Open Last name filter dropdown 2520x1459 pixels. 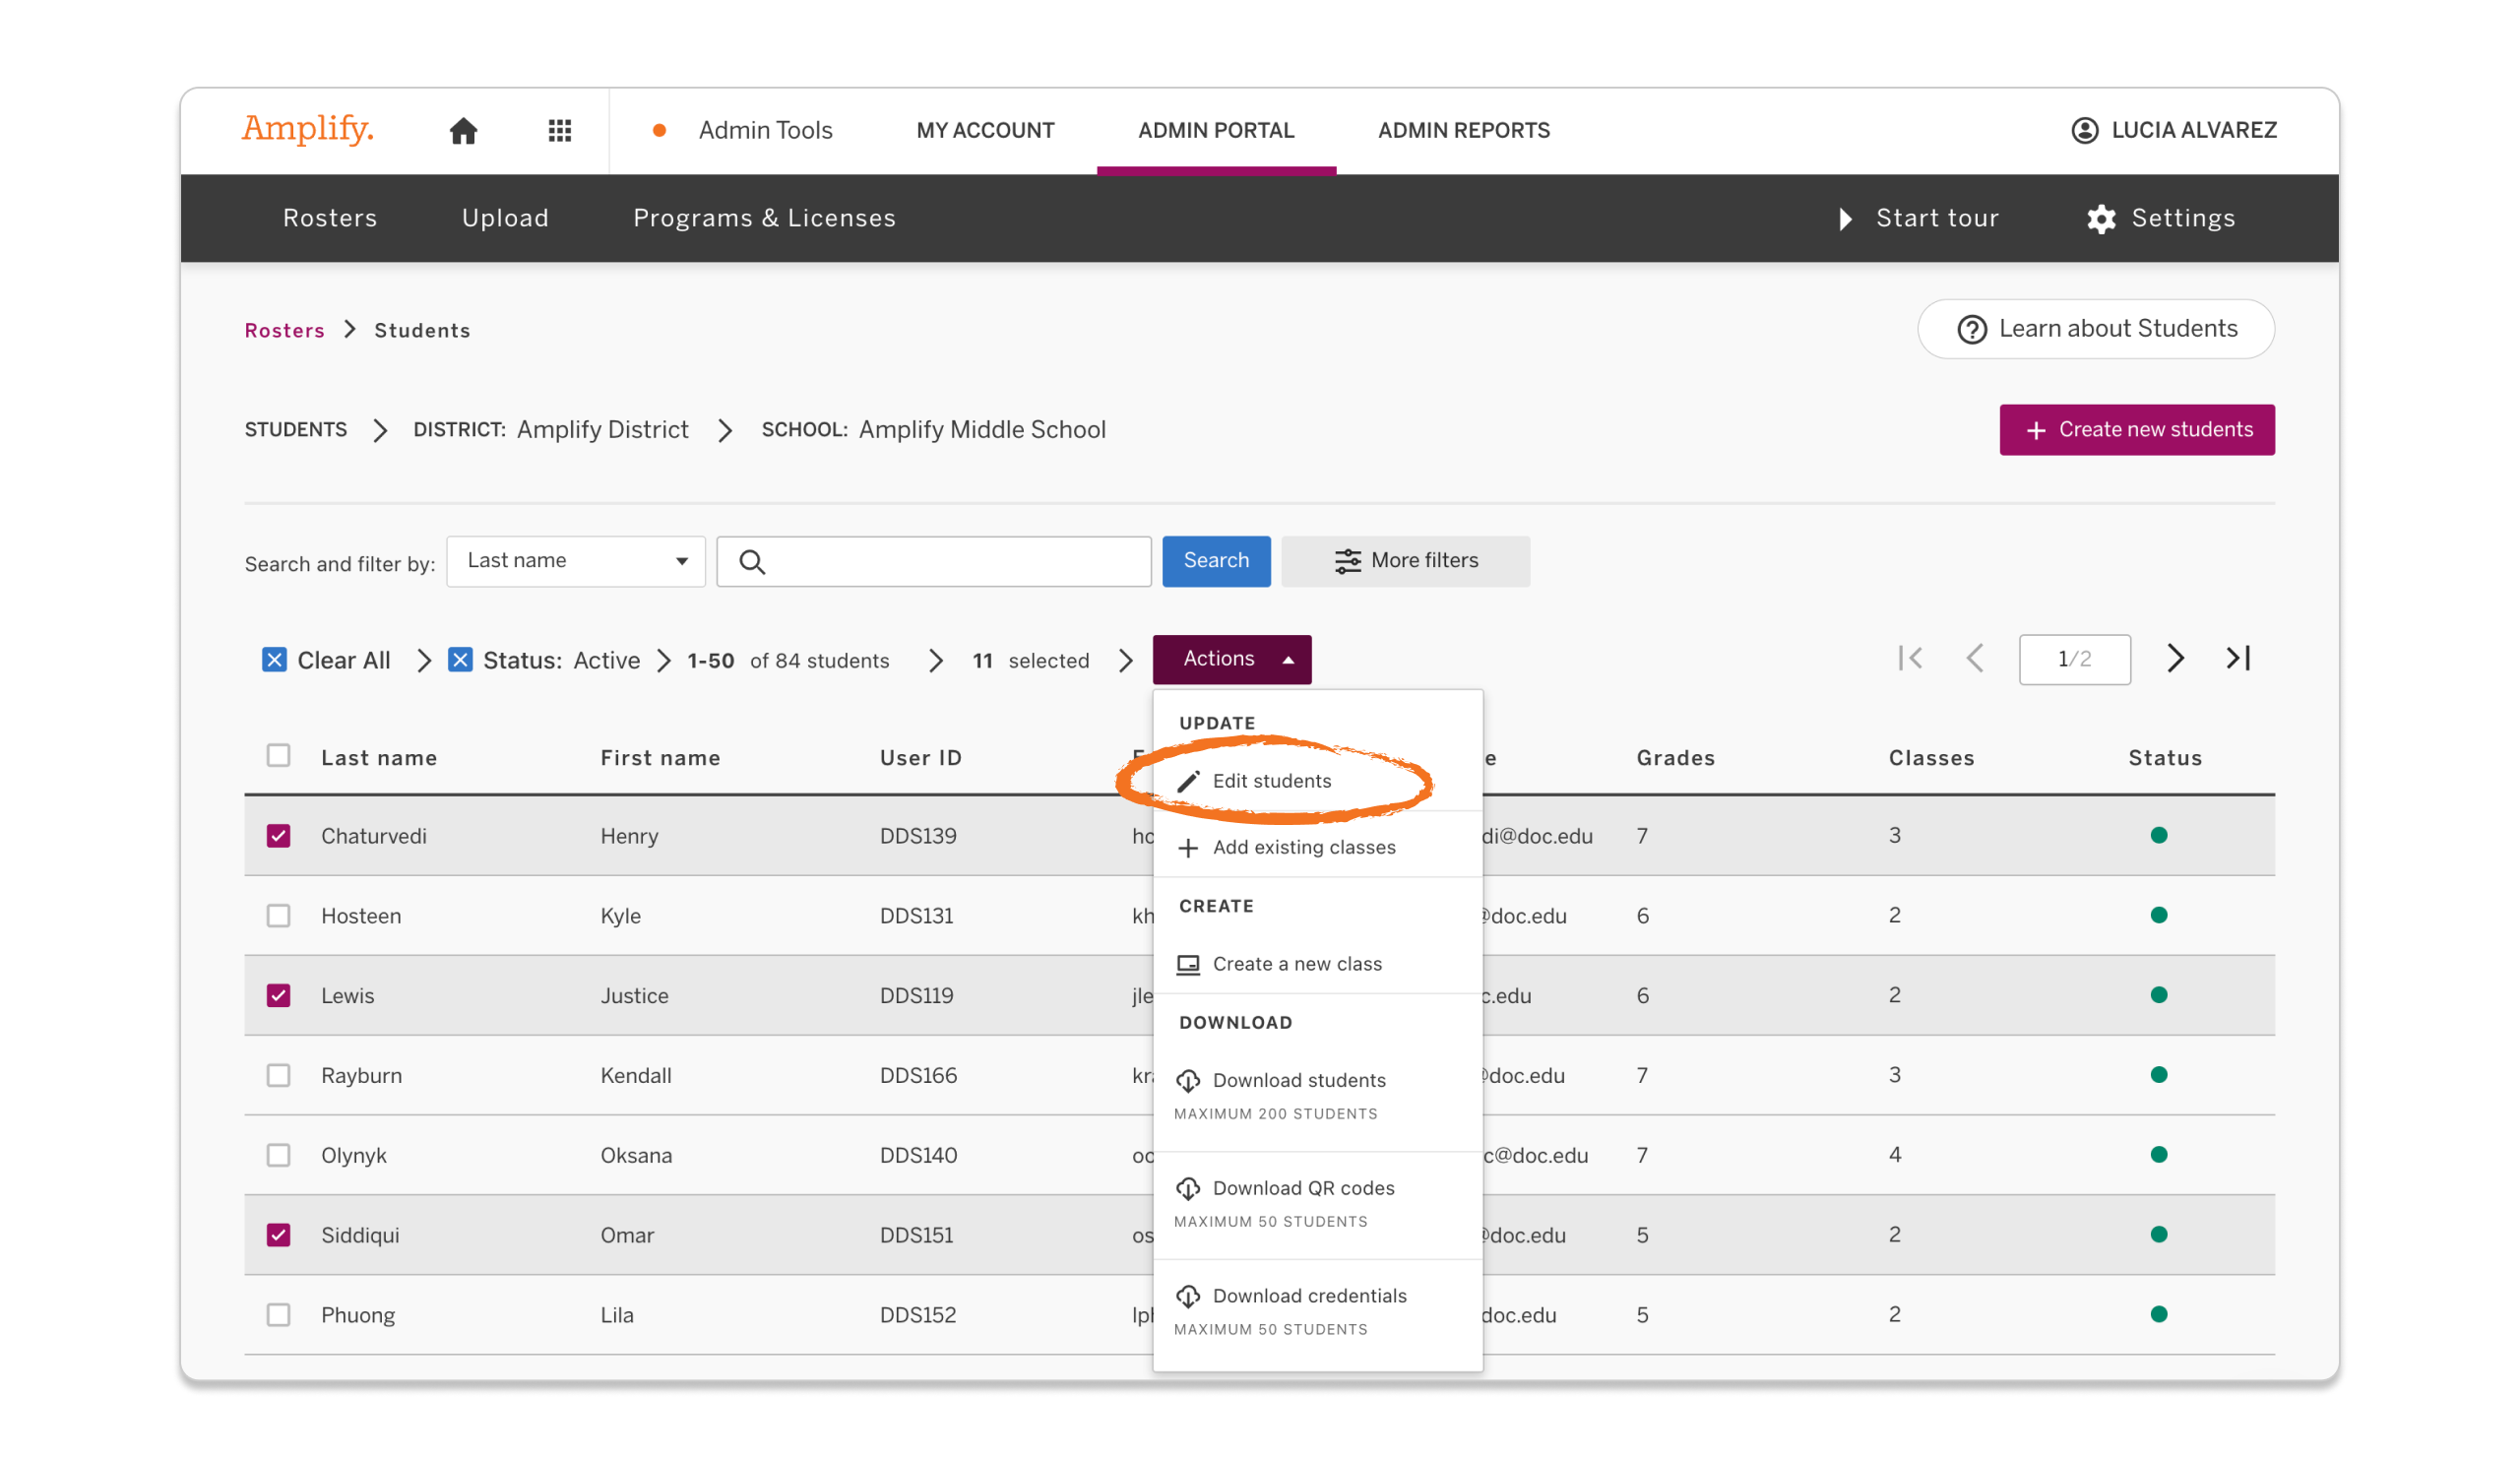(576, 561)
